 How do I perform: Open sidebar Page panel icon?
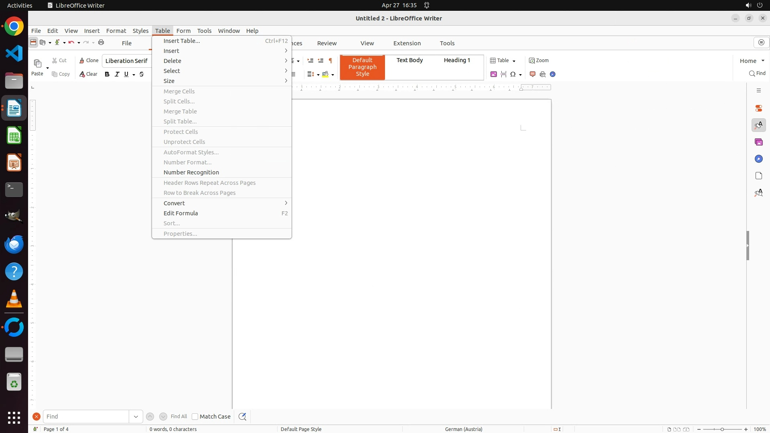tap(758, 176)
